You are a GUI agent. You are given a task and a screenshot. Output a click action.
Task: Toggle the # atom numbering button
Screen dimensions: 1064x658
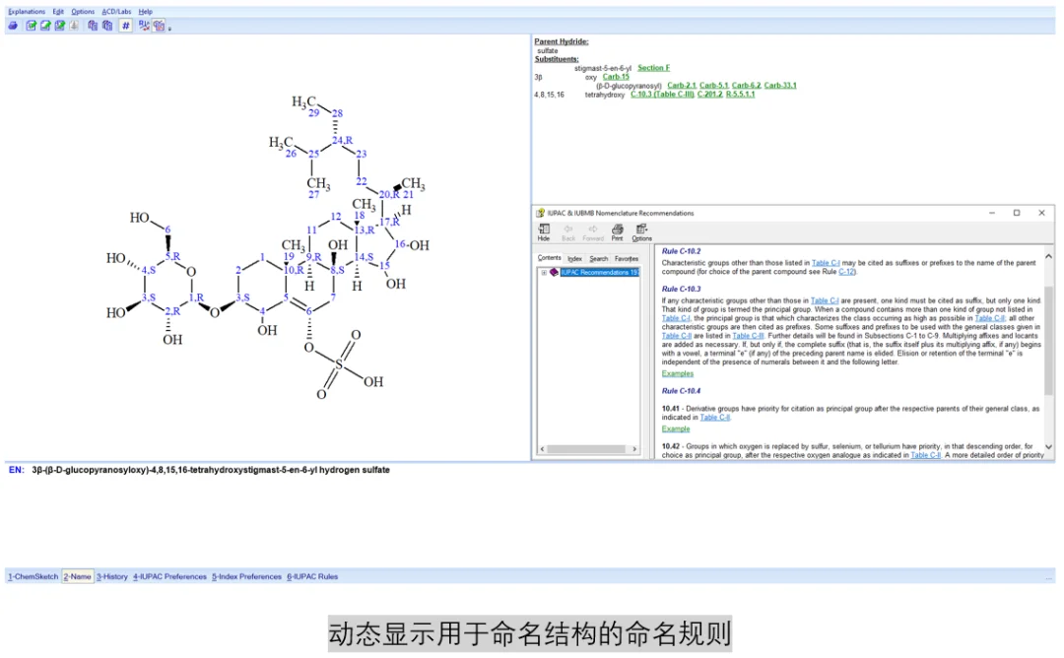pos(125,26)
